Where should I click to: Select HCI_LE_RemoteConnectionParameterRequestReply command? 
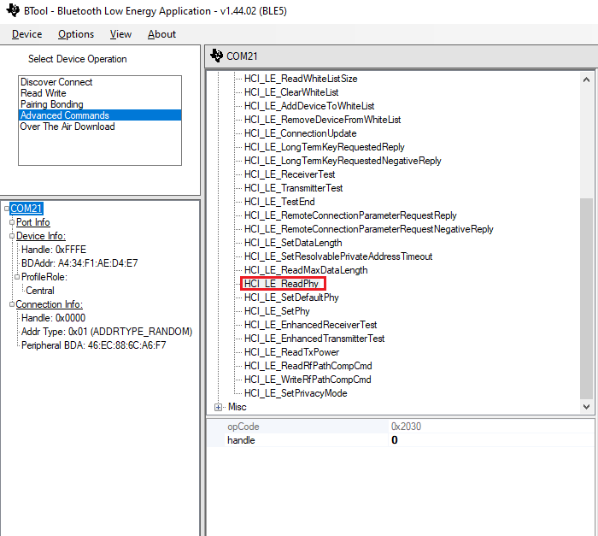click(350, 215)
